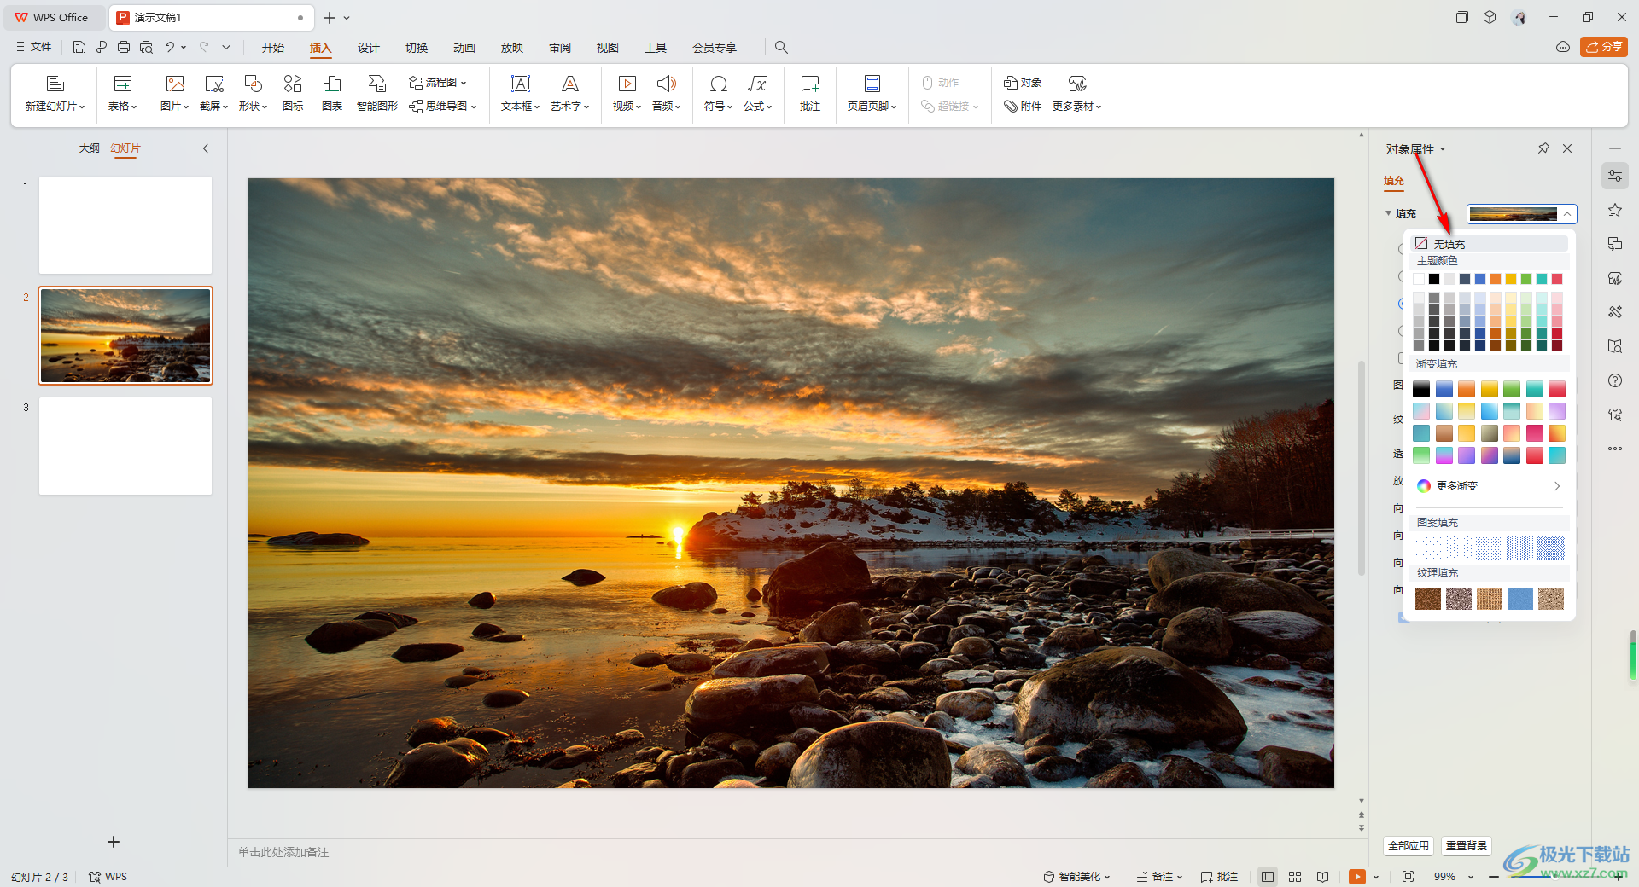The height and width of the screenshot is (887, 1639).
Task: Insert an 对象 object
Action: point(1023,83)
